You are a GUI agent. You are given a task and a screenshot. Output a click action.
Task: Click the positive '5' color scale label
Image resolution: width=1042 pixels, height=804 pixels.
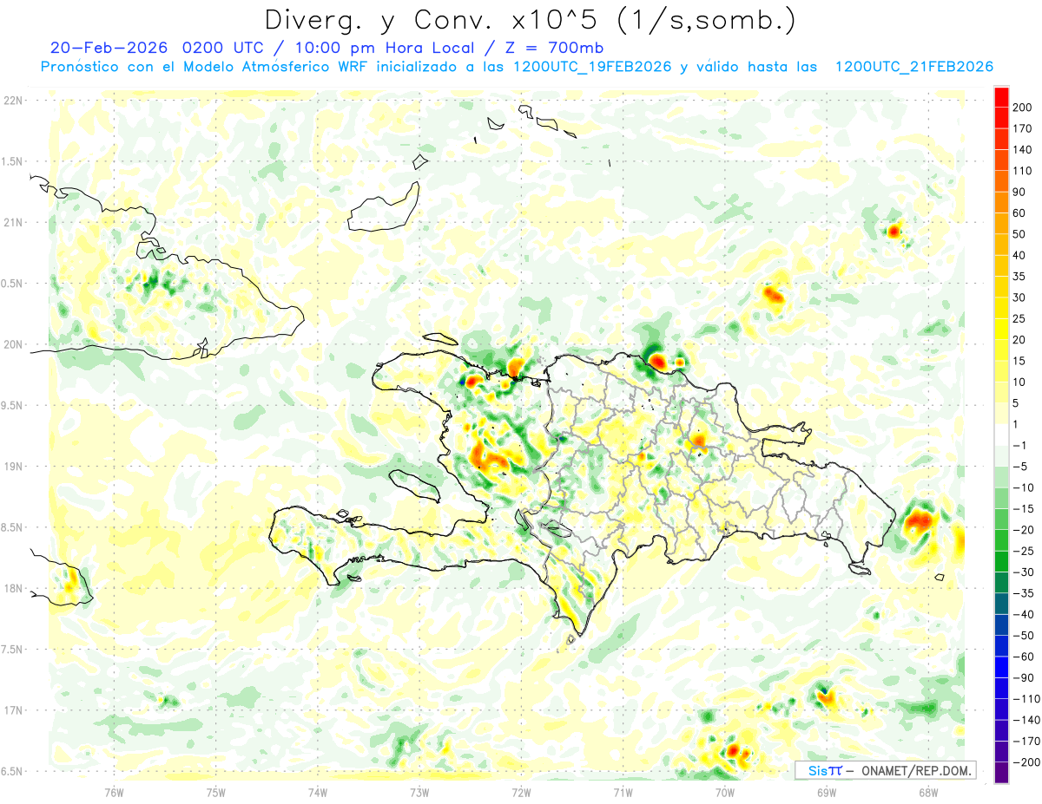(1017, 403)
